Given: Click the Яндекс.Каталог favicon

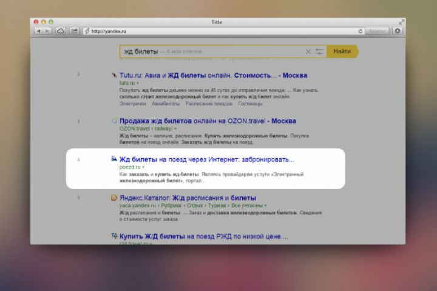Looking at the screenshot, I should 114,198.
